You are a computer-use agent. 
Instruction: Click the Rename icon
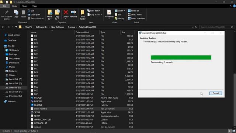pos(73,12)
